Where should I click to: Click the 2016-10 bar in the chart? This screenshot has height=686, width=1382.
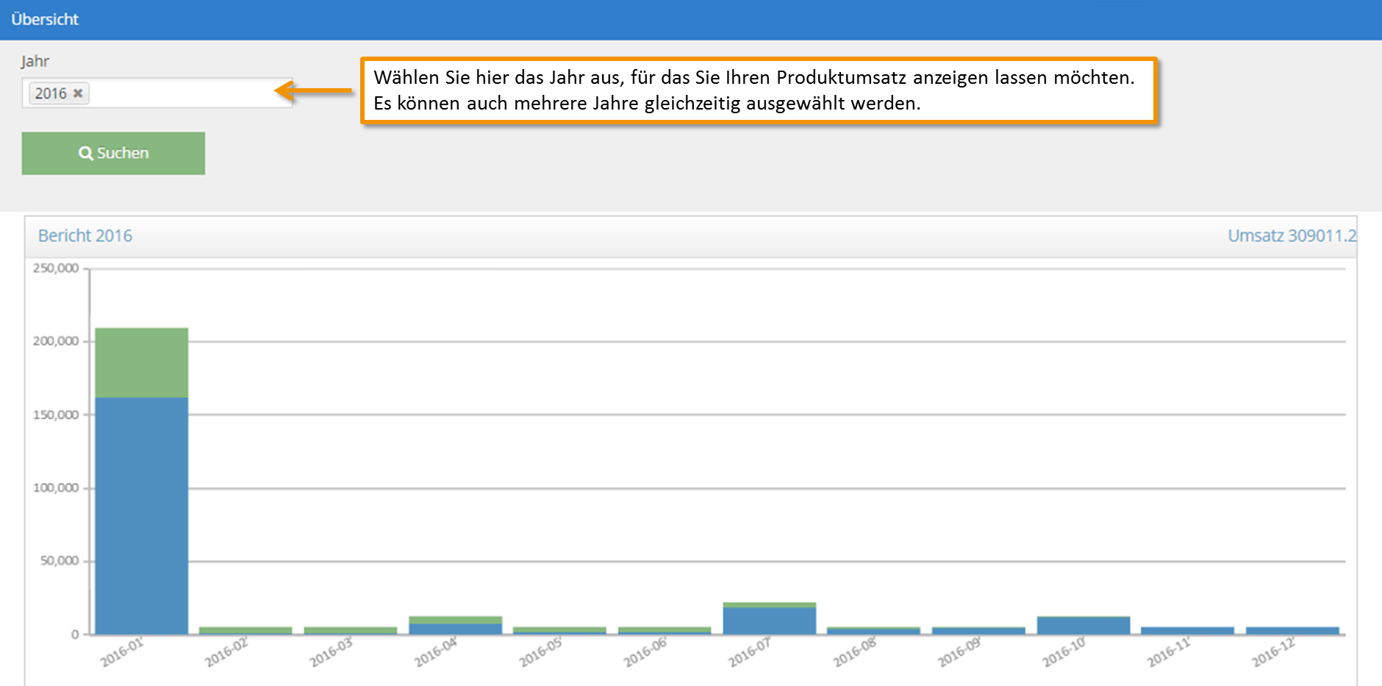click(1084, 626)
